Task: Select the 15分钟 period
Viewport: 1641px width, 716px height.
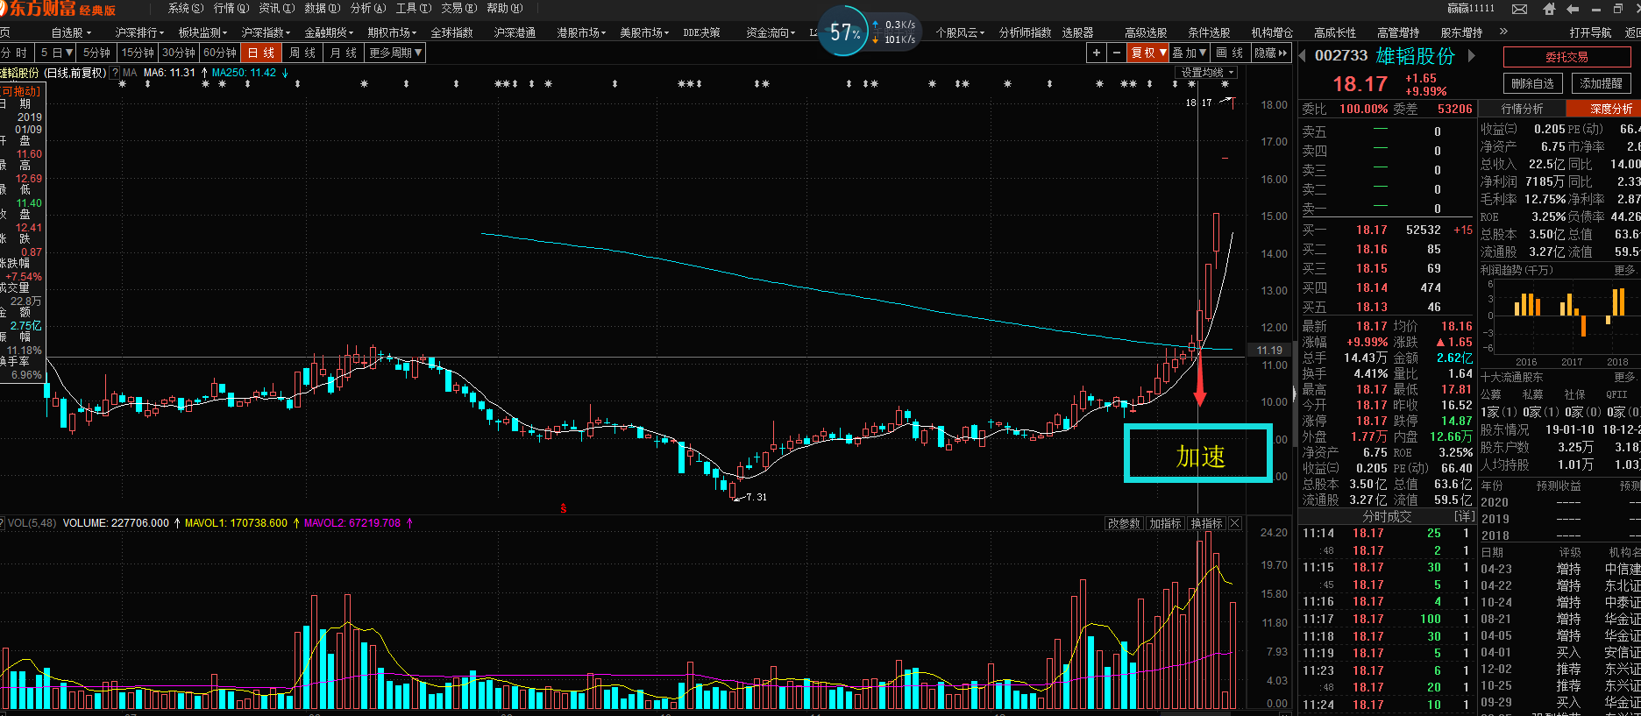Action: coord(138,53)
